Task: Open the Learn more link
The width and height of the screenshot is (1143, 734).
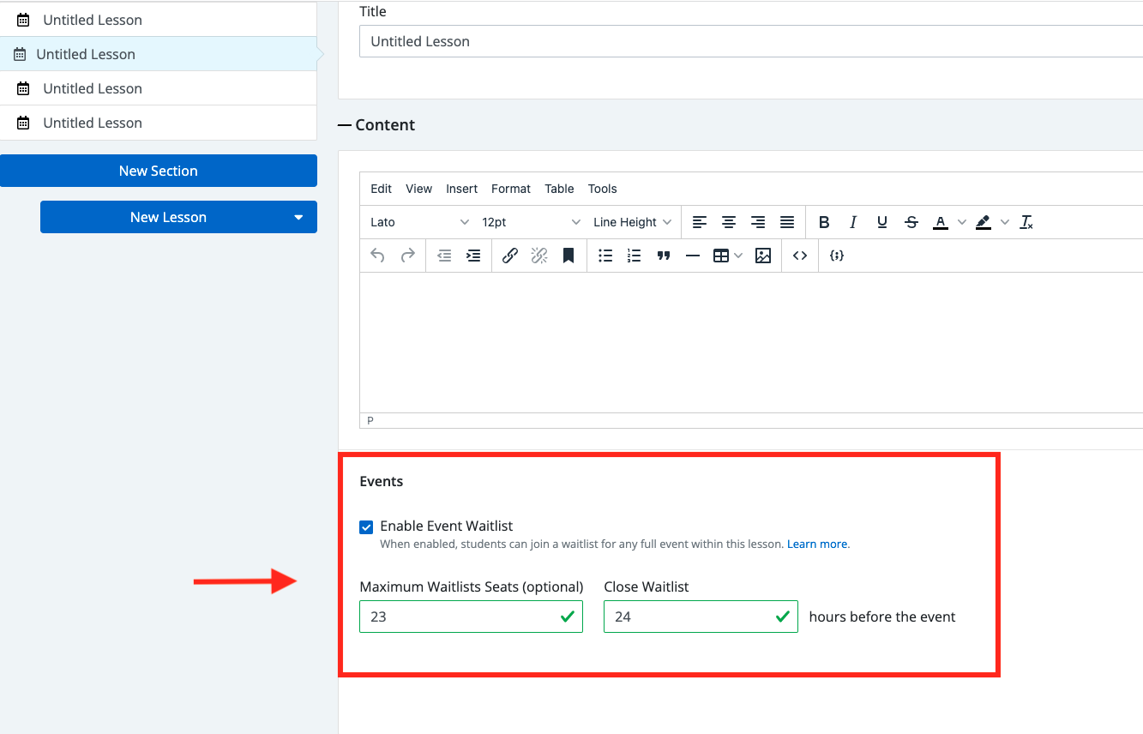Action: (817, 544)
